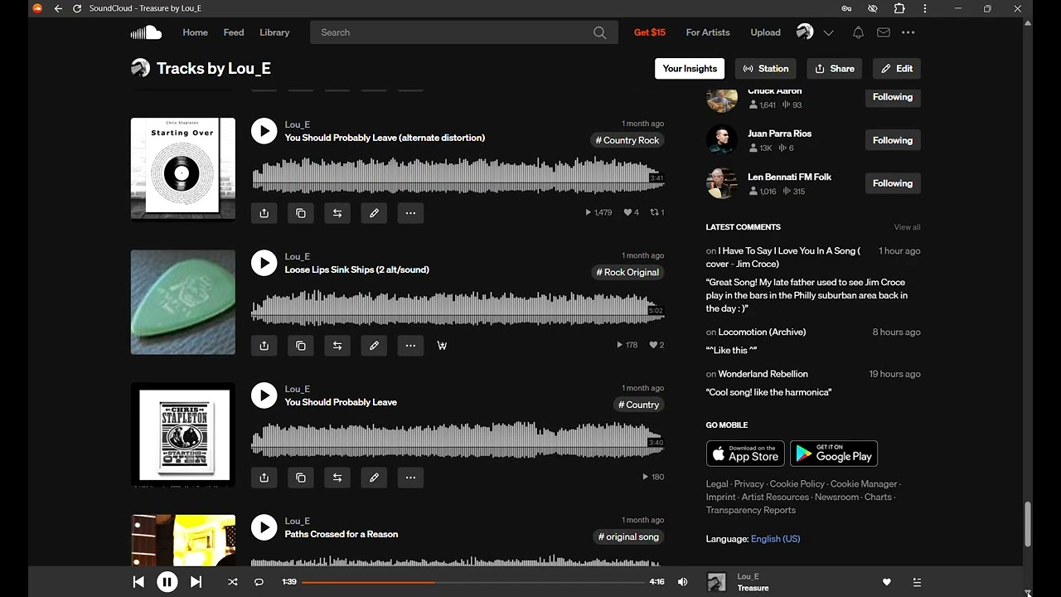Open Upload page
Viewport: 1061px width, 597px height.
click(765, 32)
